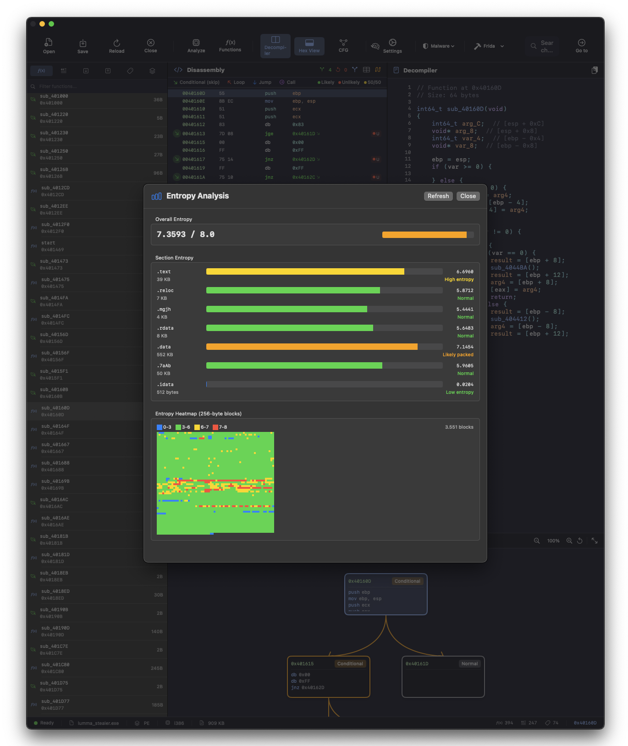Viewport: 628px width, 746px height.
Task: Select the layers sections sidebar tab
Action: [152, 71]
